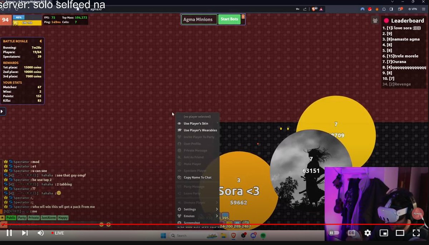Expand the side panel arrow tab
Screen dimensions: 429x245
pos(2,112)
